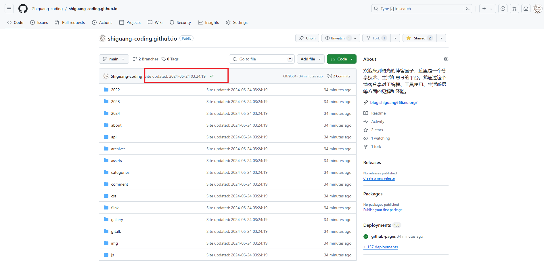
Task: Open the js folder
Action: [112, 255]
